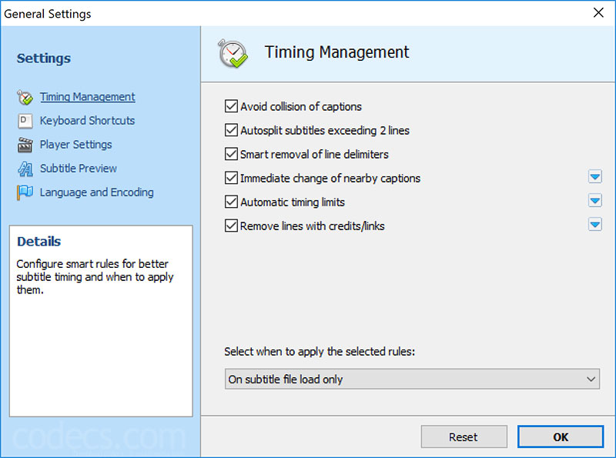
Task: Expand options for Immediate change of nearby captions
Action: point(594,177)
